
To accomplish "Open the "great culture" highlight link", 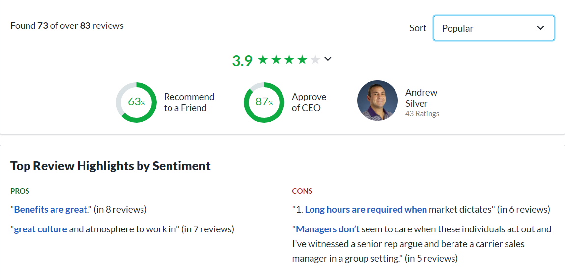I will coord(40,229).
